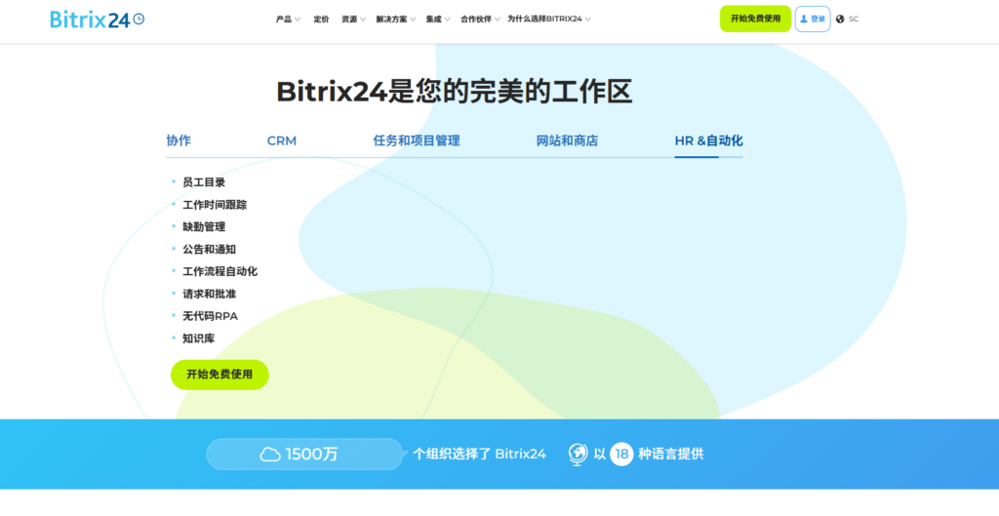Expand 为什么选择BITRIX24 dropdown arrow
This screenshot has height=516, width=999.
[587, 20]
